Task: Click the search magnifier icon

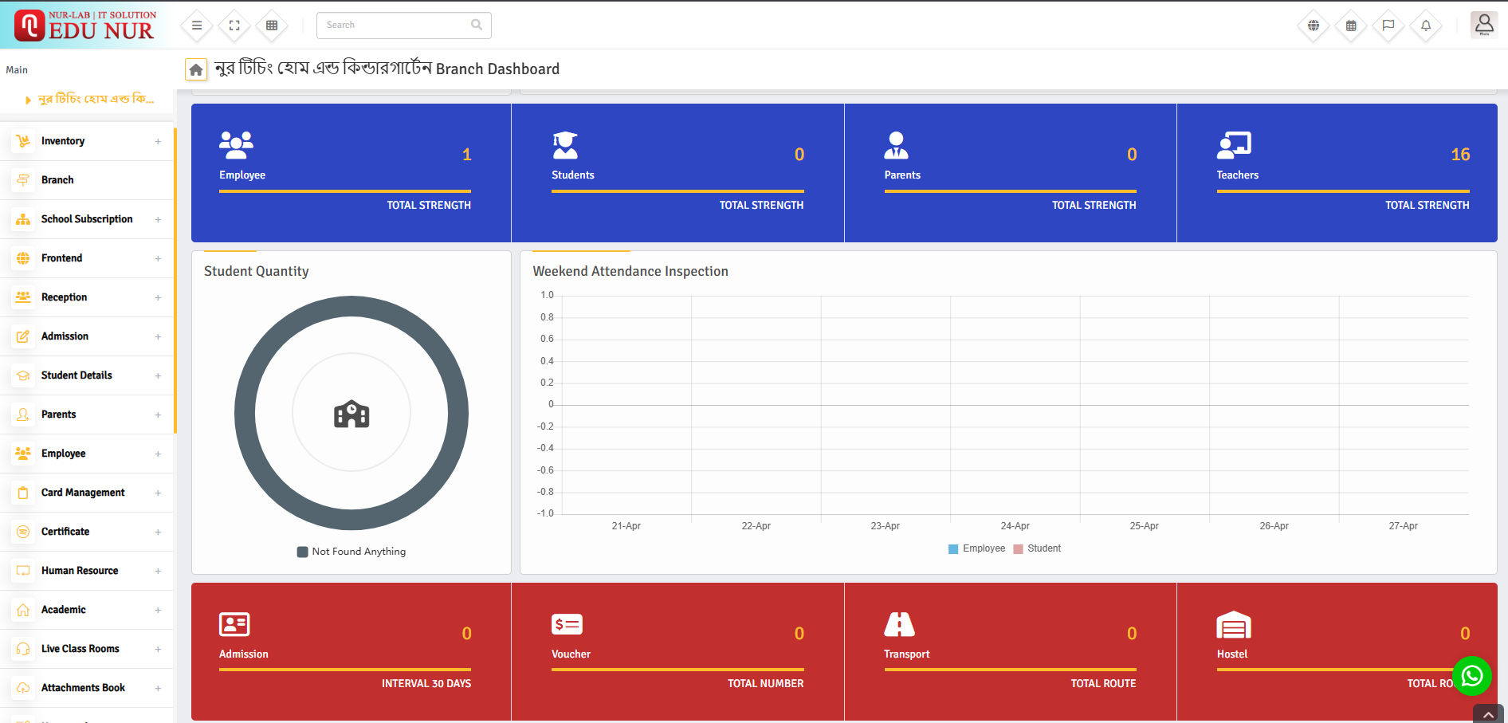Action: click(x=477, y=25)
